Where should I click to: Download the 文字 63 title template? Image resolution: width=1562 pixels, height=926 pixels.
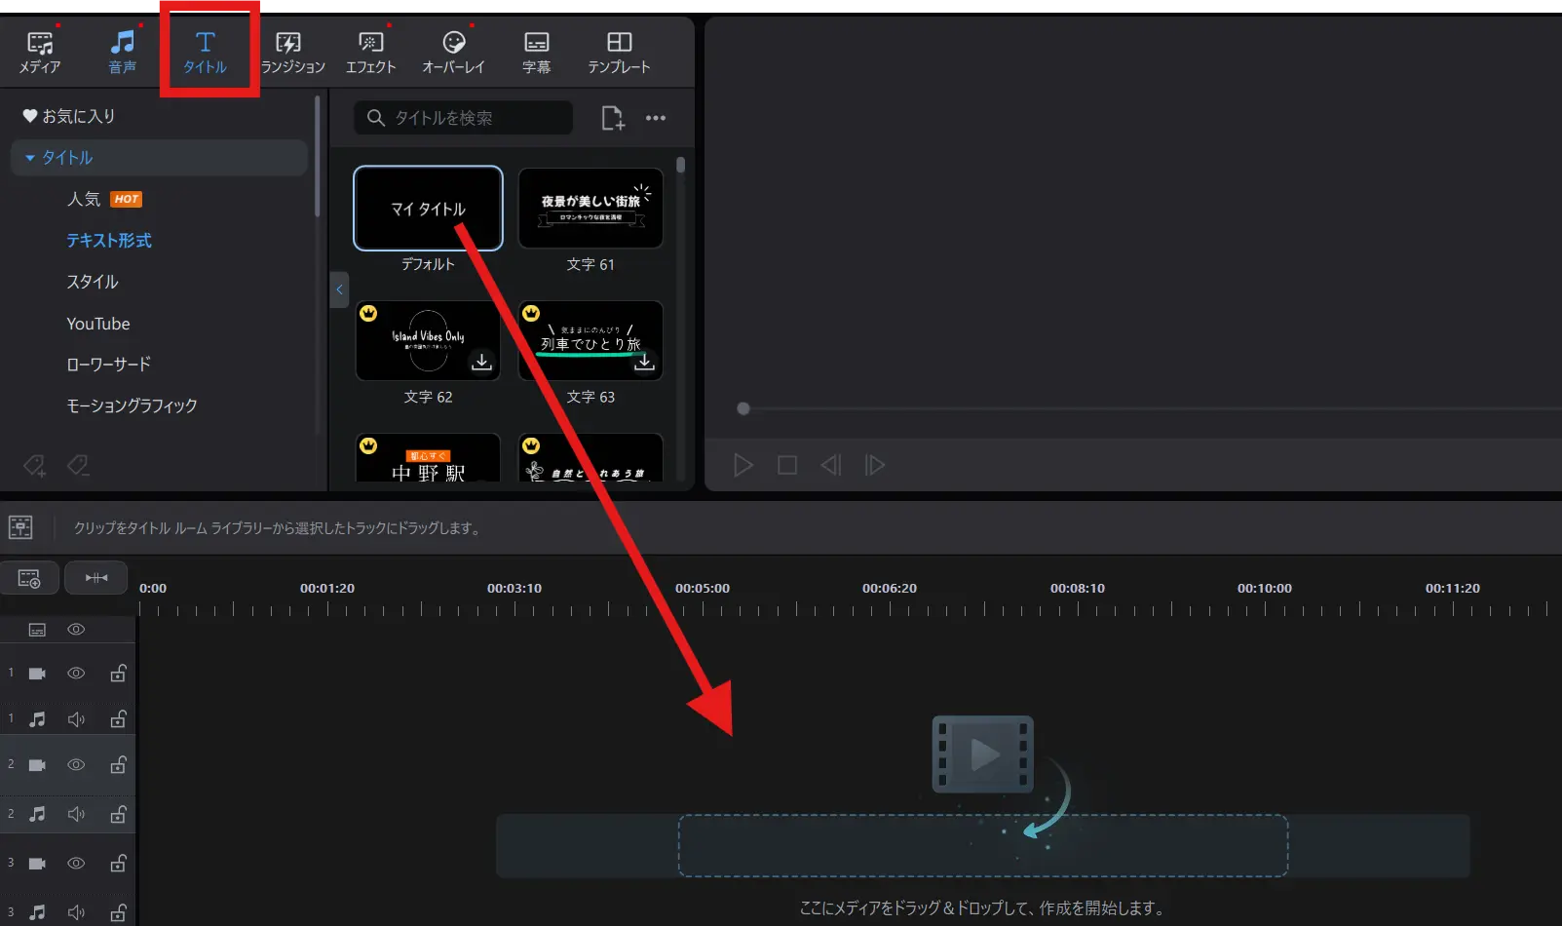click(x=644, y=362)
